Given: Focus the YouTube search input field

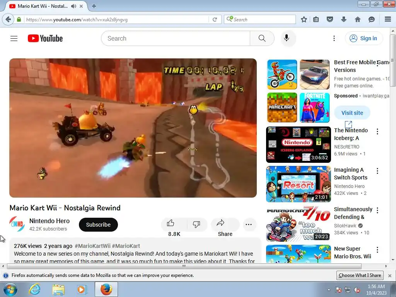Looking at the screenshot, I should click(x=176, y=38).
